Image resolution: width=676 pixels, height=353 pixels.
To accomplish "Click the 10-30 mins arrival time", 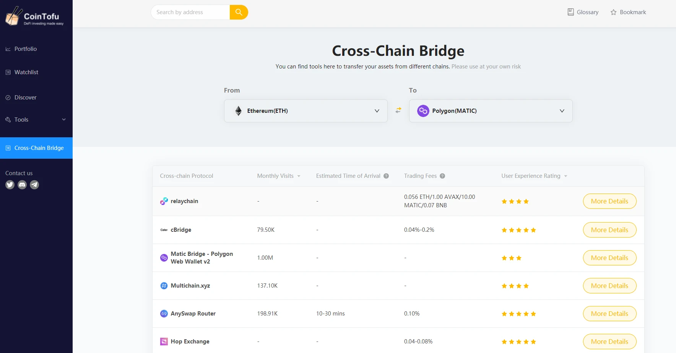I will pos(330,314).
